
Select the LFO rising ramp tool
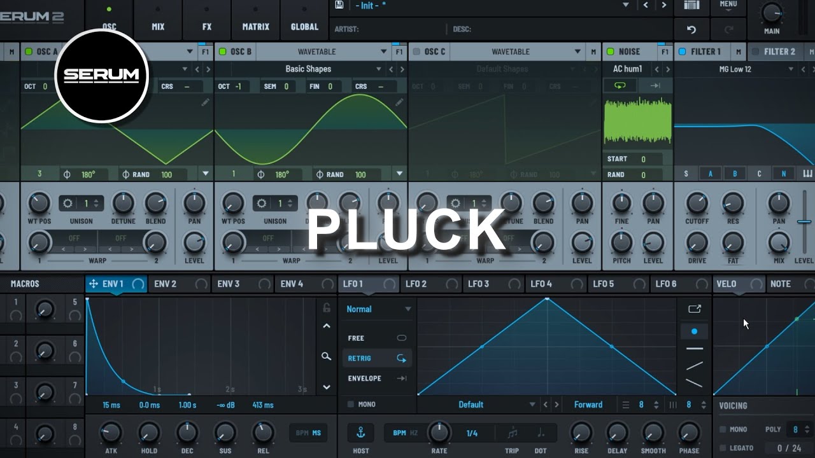click(695, 366)
